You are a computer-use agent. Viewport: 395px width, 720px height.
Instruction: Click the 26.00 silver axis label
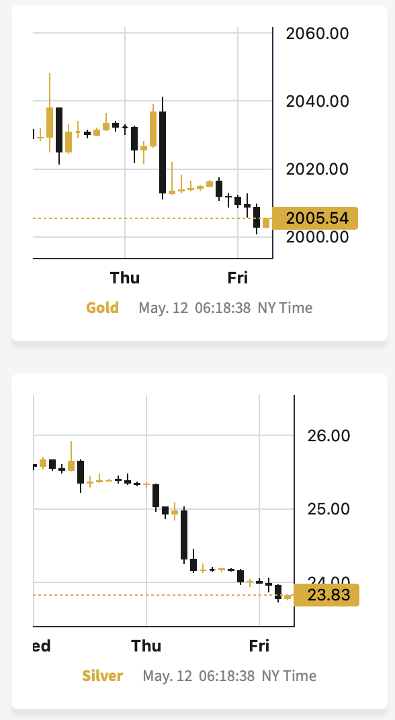pyautogui.click(x=329, y=435)
